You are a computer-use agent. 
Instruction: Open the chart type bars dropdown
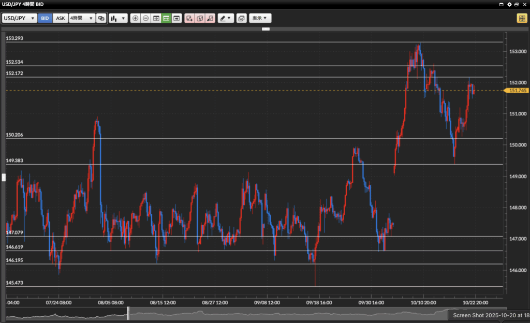(x=118, y=18)
